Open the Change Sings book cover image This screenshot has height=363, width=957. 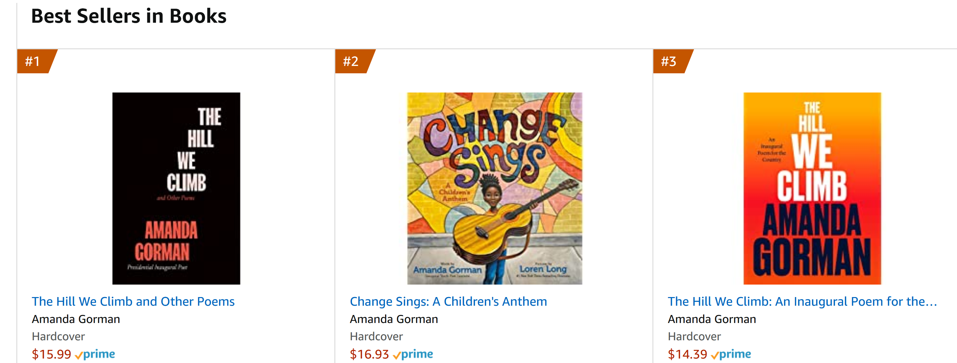pos(495,188)
